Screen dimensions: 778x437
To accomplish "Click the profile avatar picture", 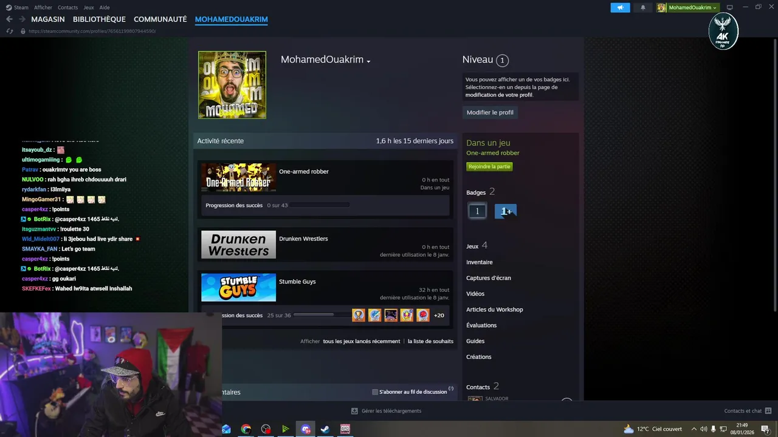I will tap(232, 85).
